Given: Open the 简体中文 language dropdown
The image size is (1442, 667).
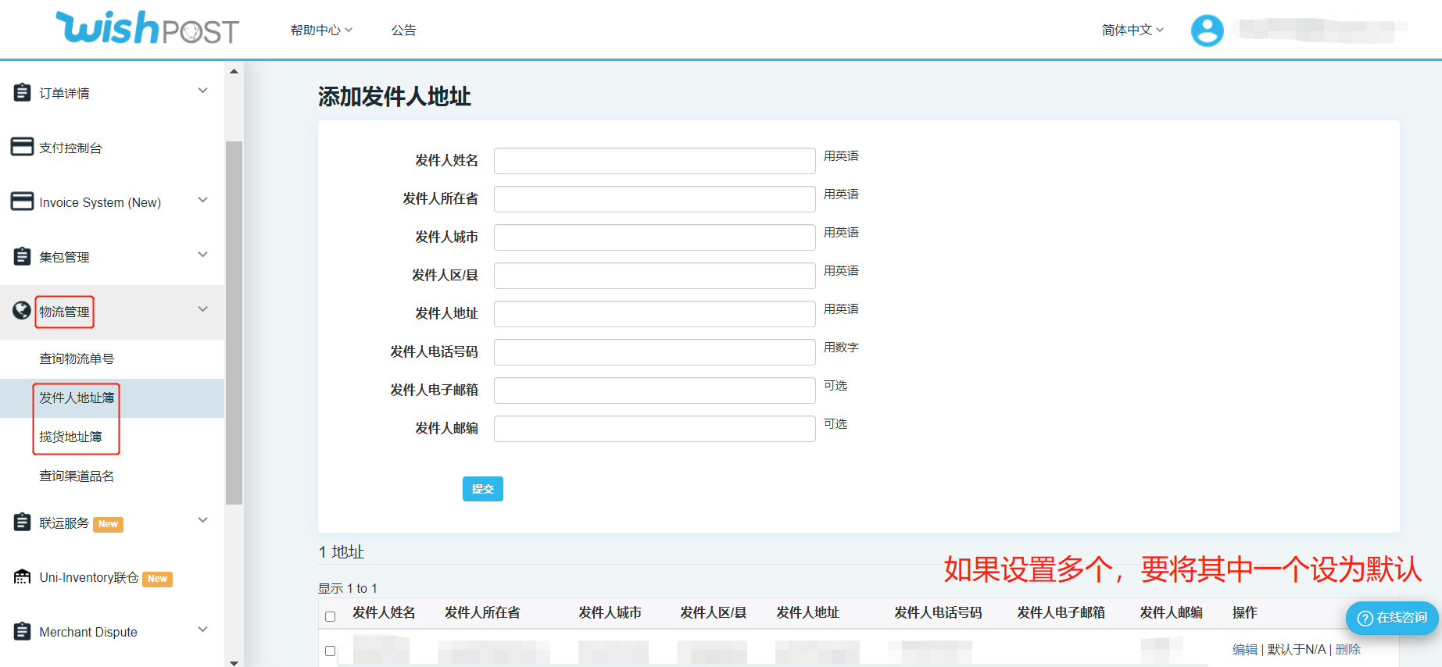Looking at the screenshot, I should click(1132, 30).
